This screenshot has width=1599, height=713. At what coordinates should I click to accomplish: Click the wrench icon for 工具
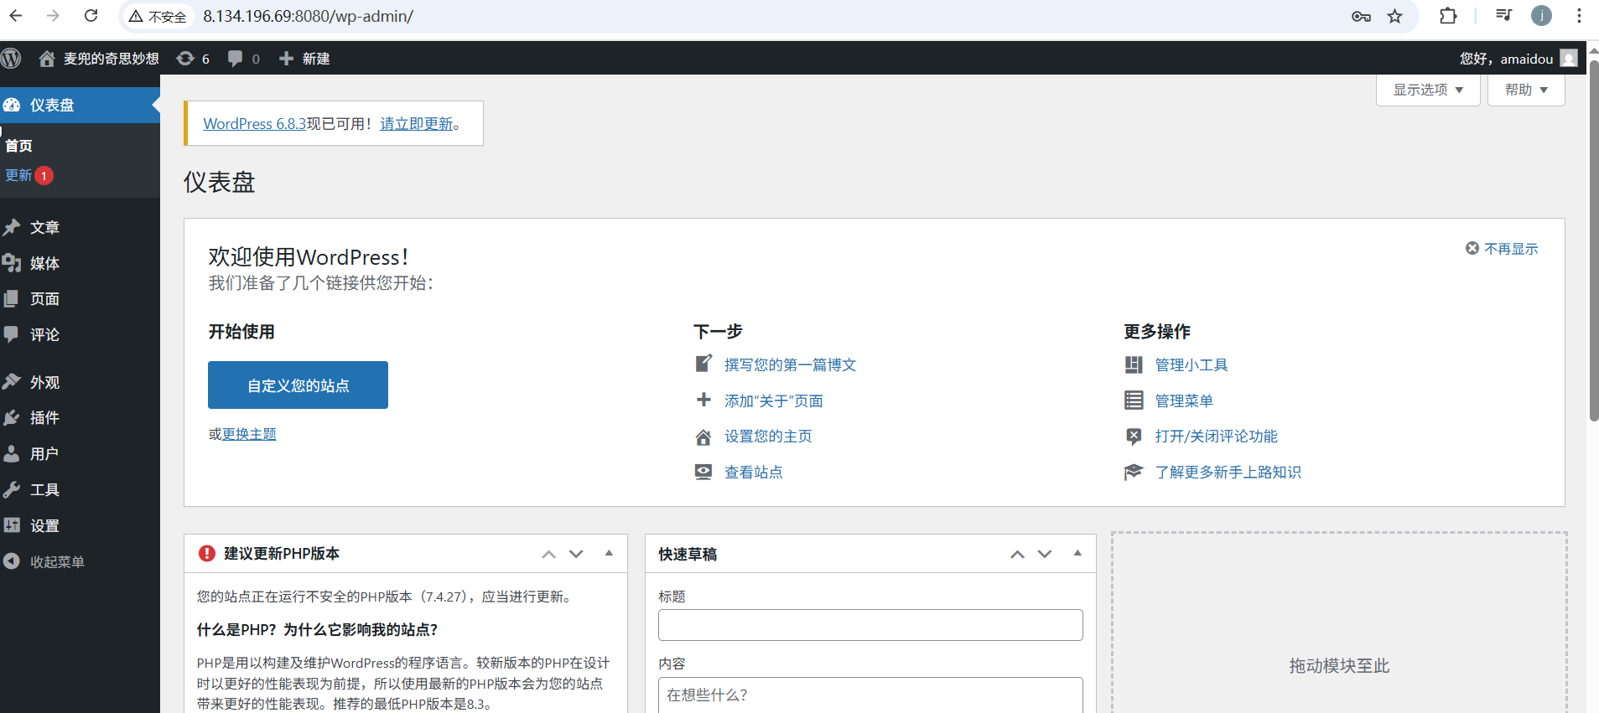point(12,490)
